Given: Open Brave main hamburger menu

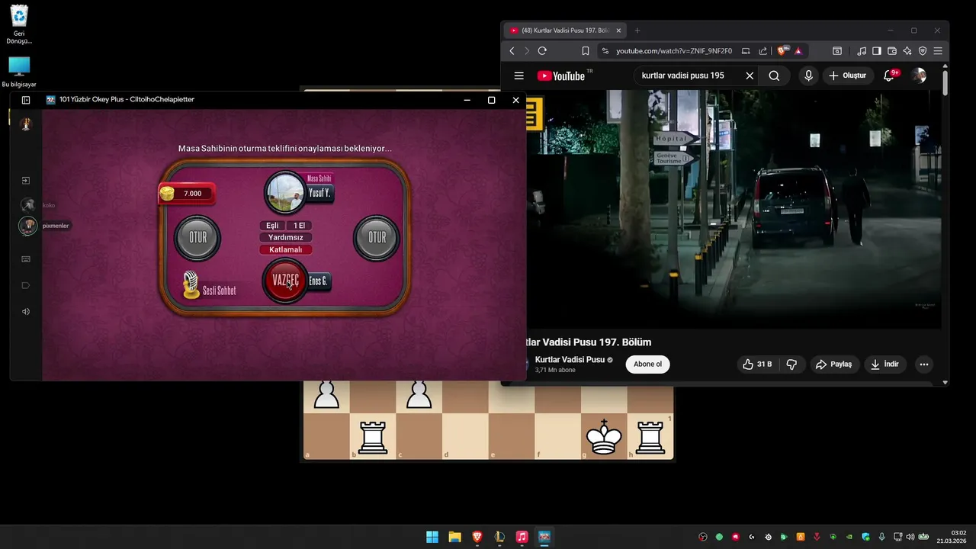Looking at the screenshot, I should 938,51.
